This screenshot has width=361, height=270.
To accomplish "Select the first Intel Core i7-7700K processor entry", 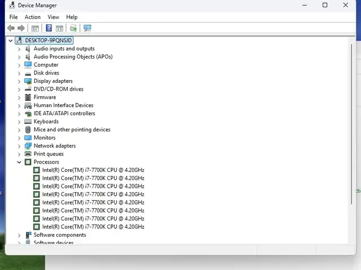I will click(x=93, y=170).
